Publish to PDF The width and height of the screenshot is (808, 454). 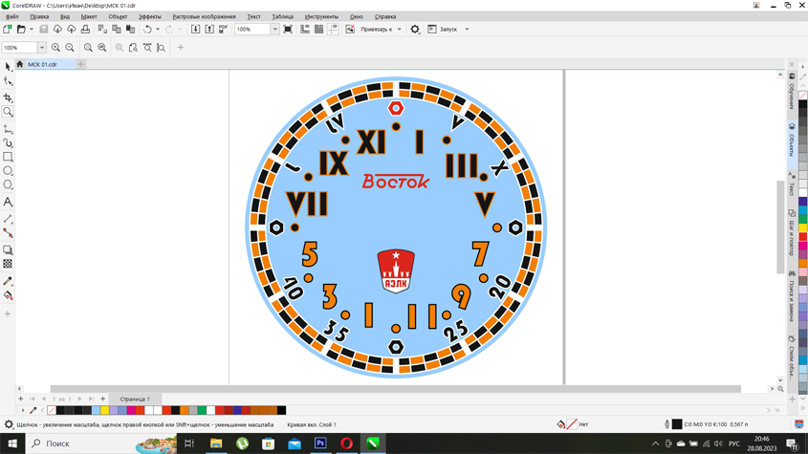[x=223, y=30]
